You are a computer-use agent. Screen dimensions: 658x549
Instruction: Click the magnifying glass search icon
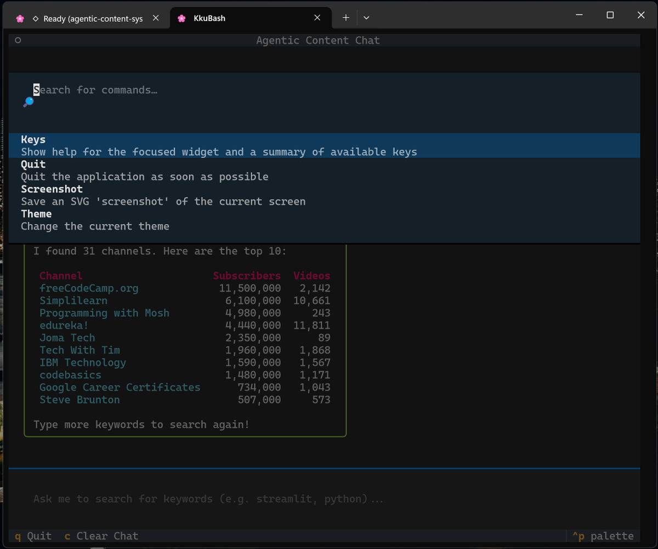coord(28,101)
